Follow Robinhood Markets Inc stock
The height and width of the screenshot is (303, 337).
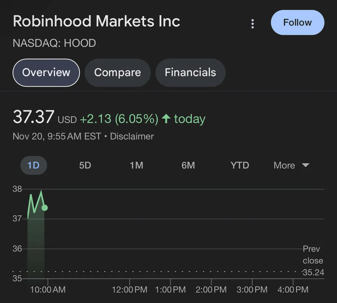[297, 23]
